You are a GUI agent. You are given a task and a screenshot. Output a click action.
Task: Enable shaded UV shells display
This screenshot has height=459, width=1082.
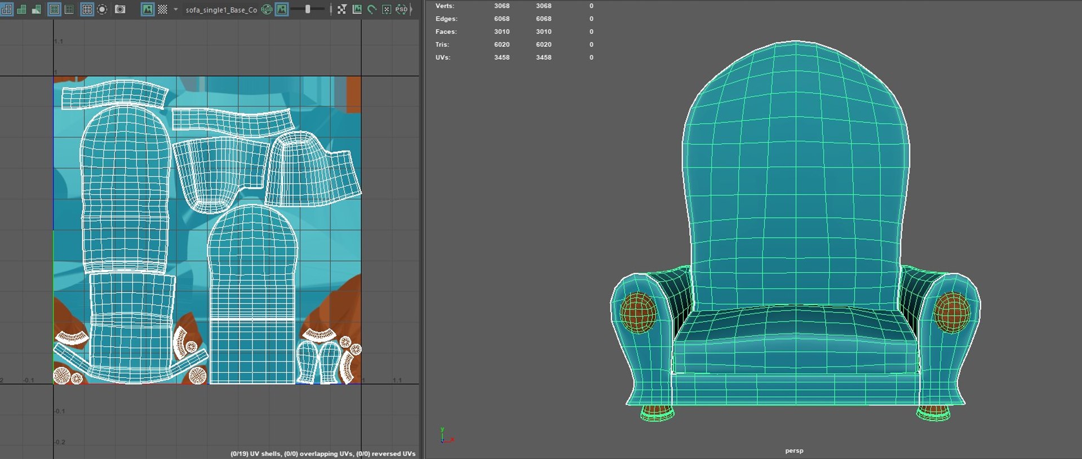click(21, 10)
